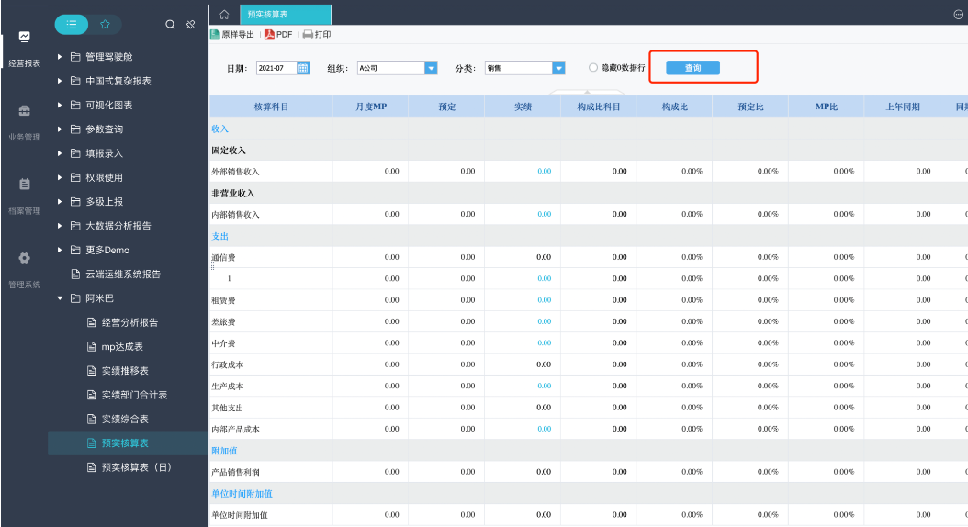Viewport: 968px width, 527px height.
Task: Select the list view toggle icon
Action: pyautogui.click(x=72, y=25)
